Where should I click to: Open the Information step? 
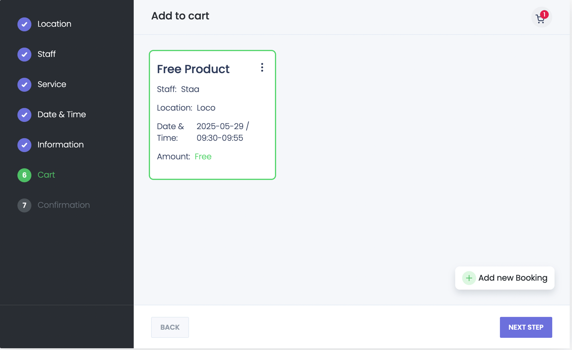point(60,145)
